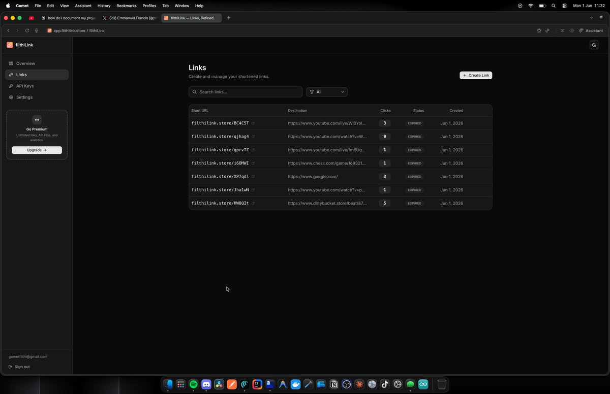
Task: Open IntelliJ IDEA from the Dock
Action: tap(257, 384)
